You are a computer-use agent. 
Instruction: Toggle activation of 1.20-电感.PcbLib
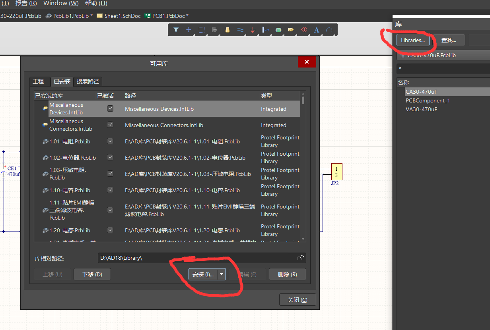coord(110,230)
